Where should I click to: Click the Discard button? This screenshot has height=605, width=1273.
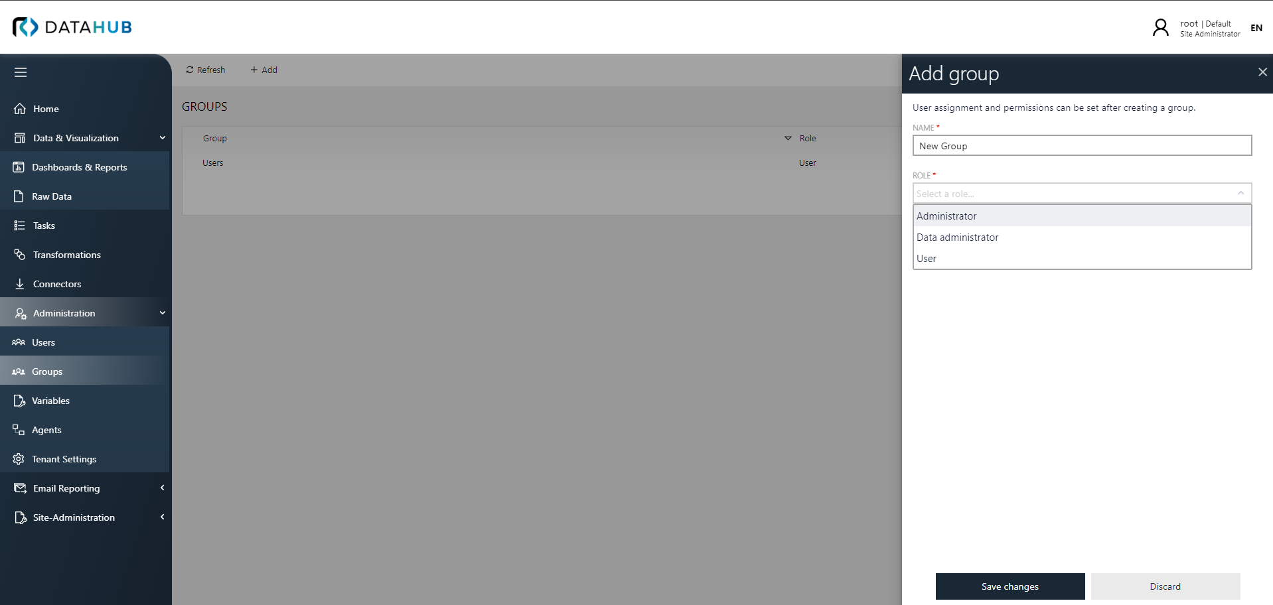tap(1165, 586)
